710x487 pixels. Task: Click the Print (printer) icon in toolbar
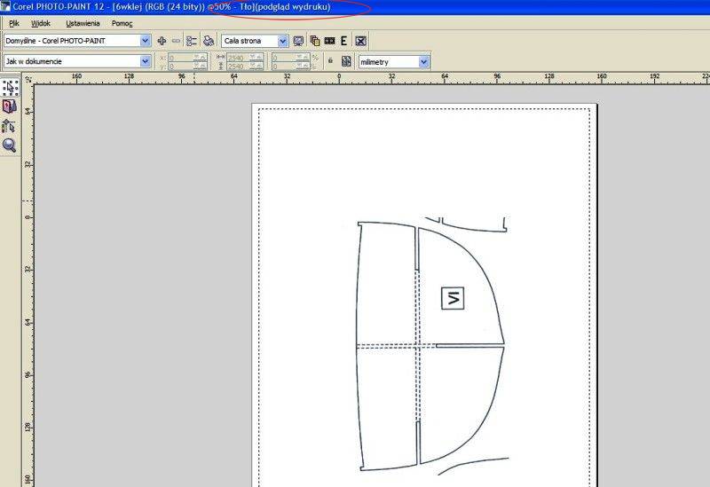tap(208, 41)
